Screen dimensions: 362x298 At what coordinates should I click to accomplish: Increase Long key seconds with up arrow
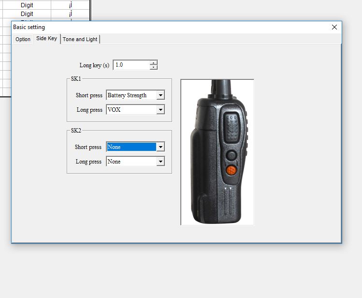coord(154,62)
